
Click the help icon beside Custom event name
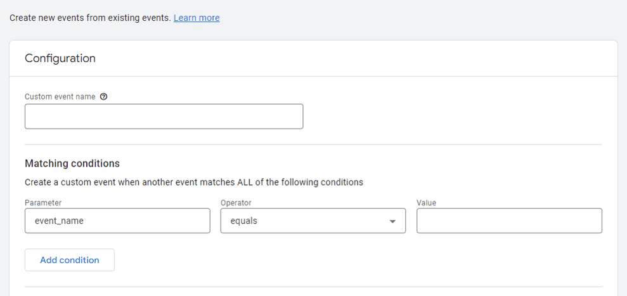pyautogui.click(x=103, y=96)
